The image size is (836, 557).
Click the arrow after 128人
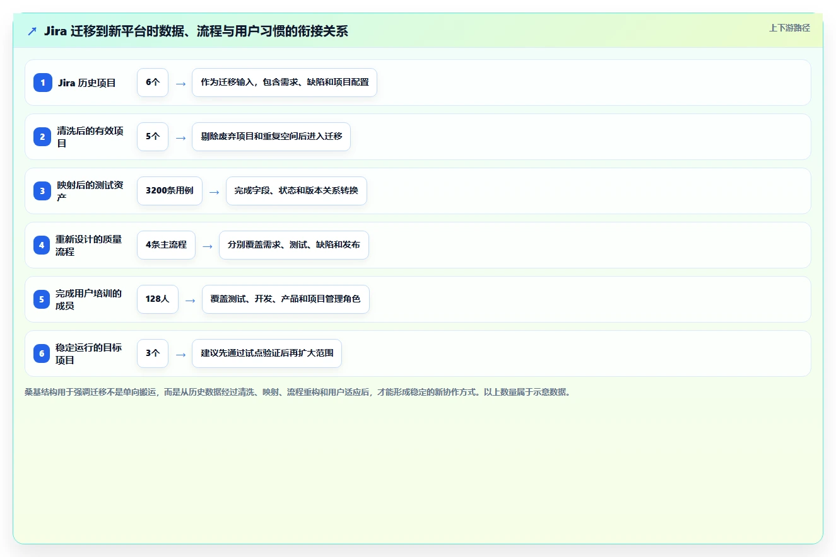pyautogui.click(x=191, y=300)
